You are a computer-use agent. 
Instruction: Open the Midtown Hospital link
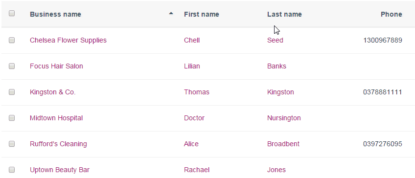coord(56,118)
